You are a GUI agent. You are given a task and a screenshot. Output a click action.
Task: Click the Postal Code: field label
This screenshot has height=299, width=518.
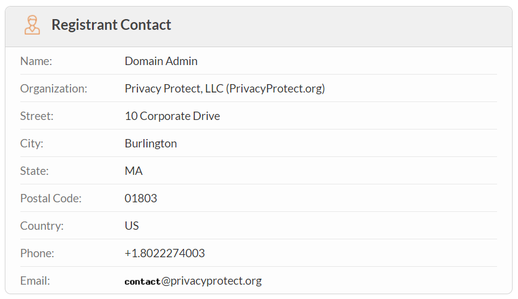click(x=50, y=199)
